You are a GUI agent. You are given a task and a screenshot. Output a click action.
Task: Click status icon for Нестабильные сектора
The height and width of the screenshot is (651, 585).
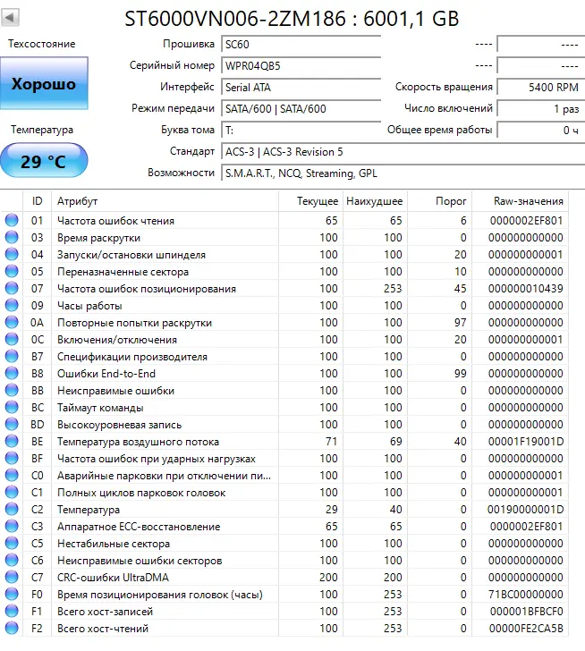(x=12, y=544)
